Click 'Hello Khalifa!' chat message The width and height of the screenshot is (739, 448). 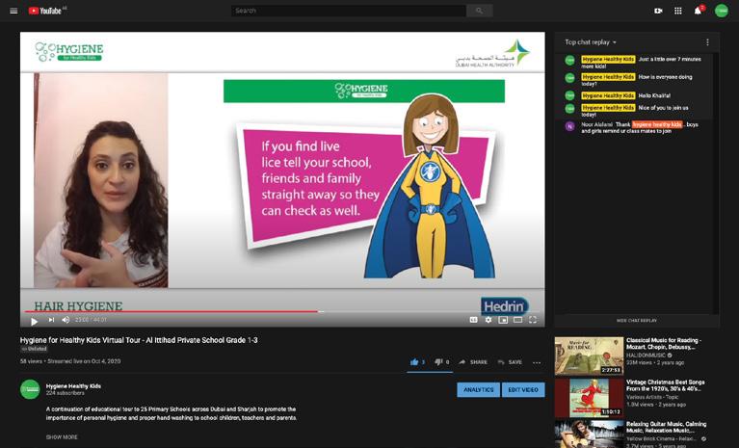654,95
